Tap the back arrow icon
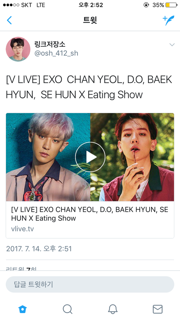The image size is (180, 321). 9,20
